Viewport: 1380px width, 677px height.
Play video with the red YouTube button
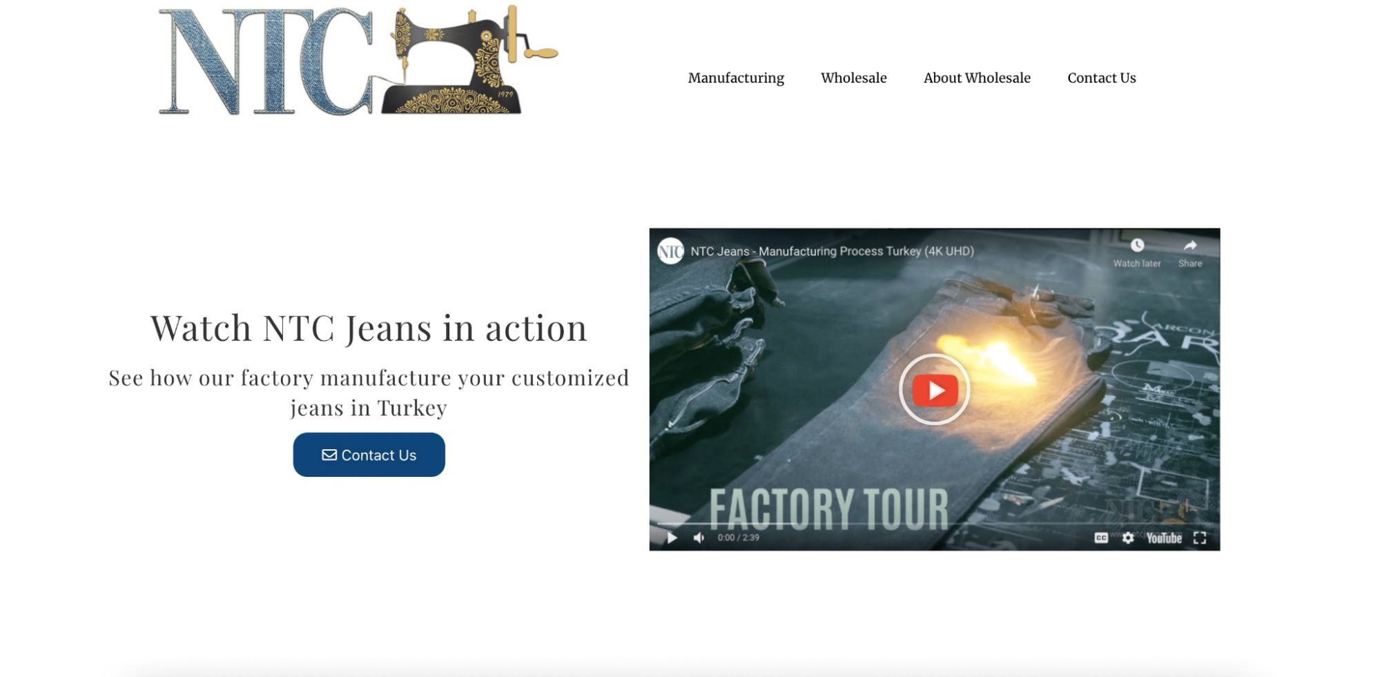coord(935,390)
